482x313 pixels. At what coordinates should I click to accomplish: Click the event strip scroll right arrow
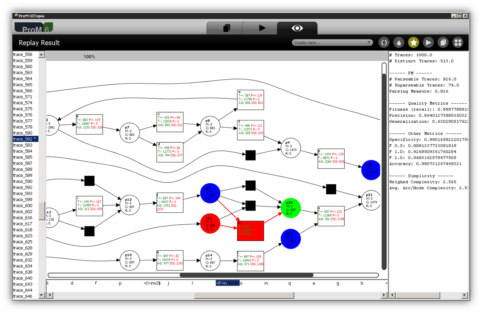(384, 295)
